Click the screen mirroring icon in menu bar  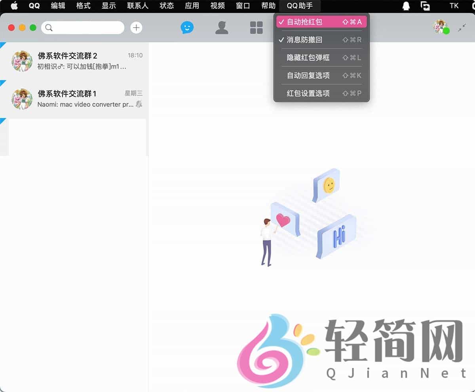tap(426, 6)
